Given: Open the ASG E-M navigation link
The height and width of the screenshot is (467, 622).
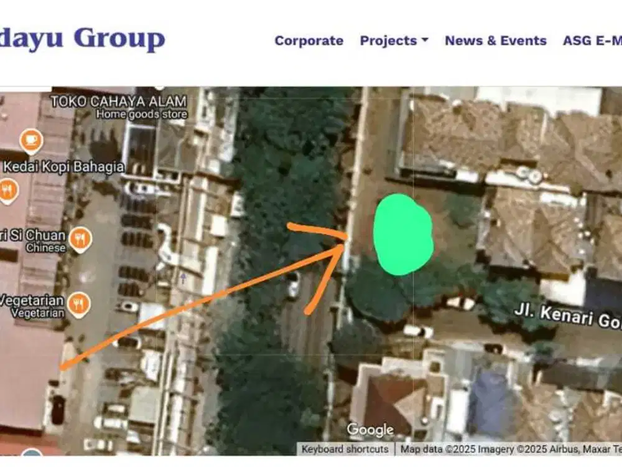Looking at the screenshot, I should [x=592, y=40].
